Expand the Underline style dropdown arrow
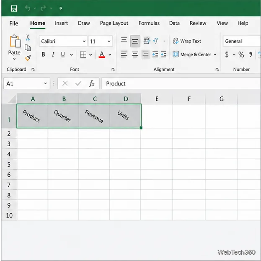This screenshot has width=261, height=261. click(x=71, y=54)
